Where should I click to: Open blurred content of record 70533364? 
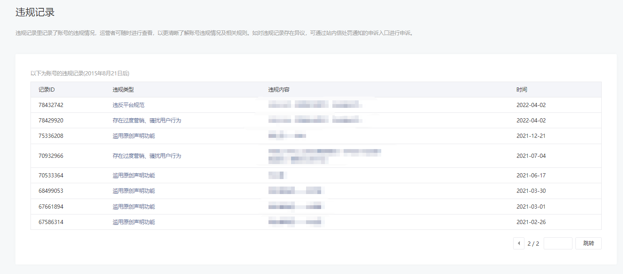276,175
